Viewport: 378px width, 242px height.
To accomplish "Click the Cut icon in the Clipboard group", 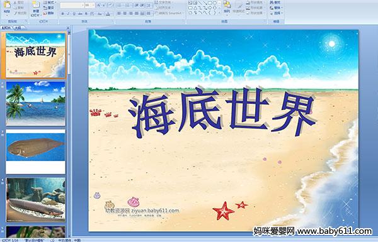I will pyautogui.click(x=15, y=3).
